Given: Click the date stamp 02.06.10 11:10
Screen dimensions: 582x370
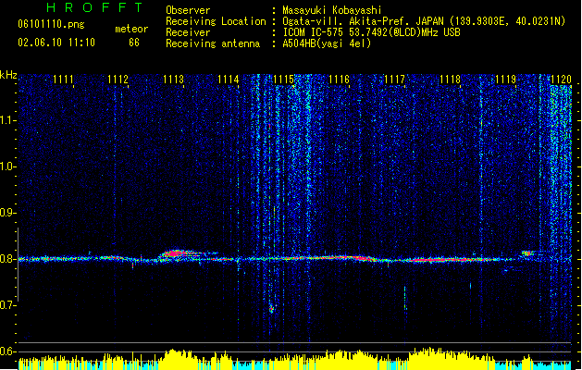Looking at the screenshot, I should pyautogui.click(x=56, y=43).
